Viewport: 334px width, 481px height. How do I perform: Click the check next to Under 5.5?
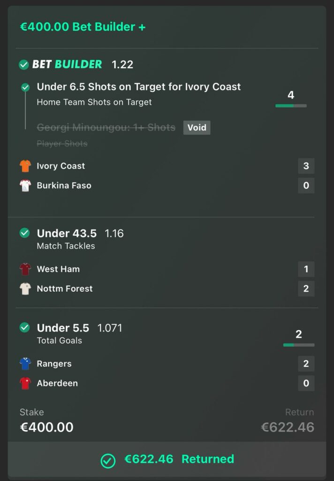(x=25, y=327)
